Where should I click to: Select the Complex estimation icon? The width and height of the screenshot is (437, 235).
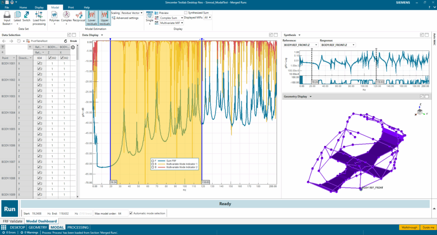(x=66, y=17)
